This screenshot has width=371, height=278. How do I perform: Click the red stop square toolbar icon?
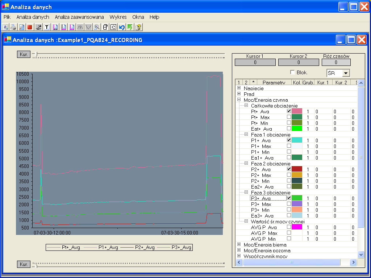[30, 27]
